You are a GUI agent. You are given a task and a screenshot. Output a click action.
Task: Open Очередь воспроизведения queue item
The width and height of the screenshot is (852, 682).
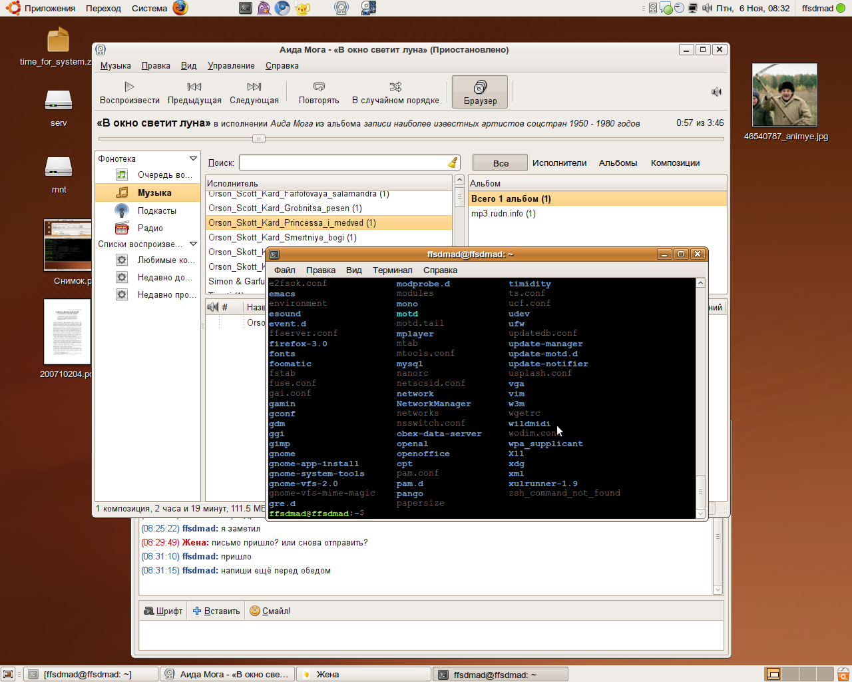(x=164, y=175)
